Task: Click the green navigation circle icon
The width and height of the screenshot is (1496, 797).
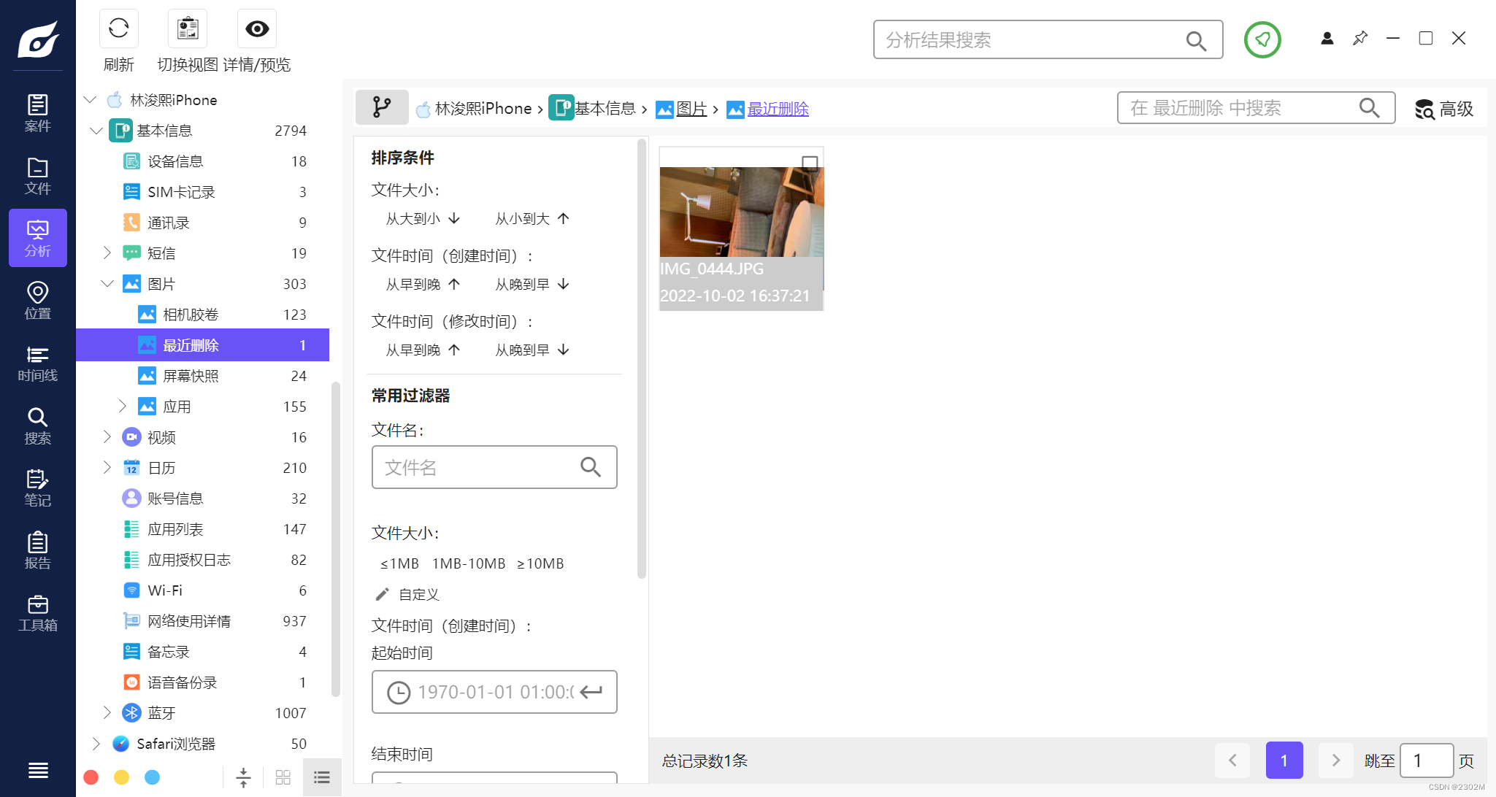Action: pyautogui.click(x=1262, y=39)
